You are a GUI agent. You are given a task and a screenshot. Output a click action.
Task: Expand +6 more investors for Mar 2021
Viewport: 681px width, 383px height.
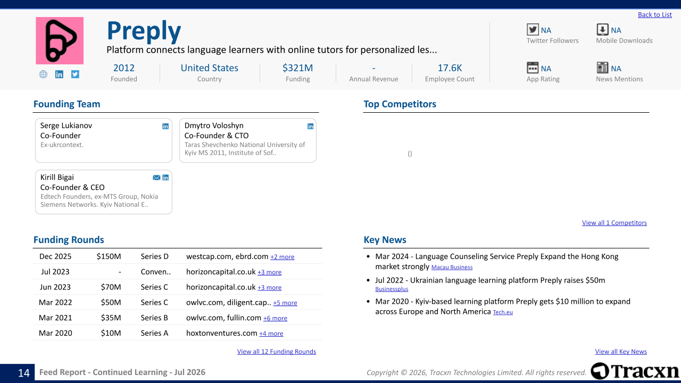point(275,319)
